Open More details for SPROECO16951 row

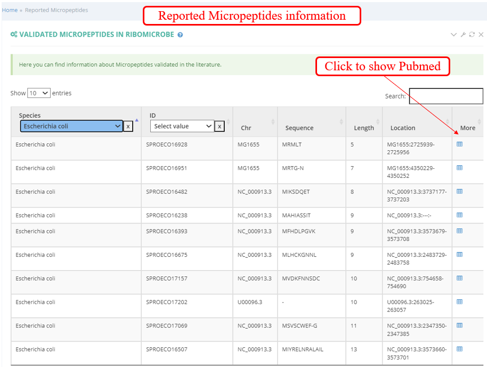[459, 168]
